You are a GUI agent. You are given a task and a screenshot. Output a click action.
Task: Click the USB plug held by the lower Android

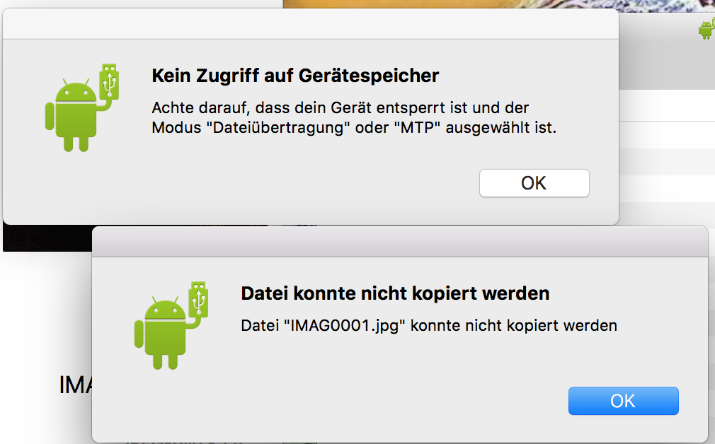pos(199,299)
